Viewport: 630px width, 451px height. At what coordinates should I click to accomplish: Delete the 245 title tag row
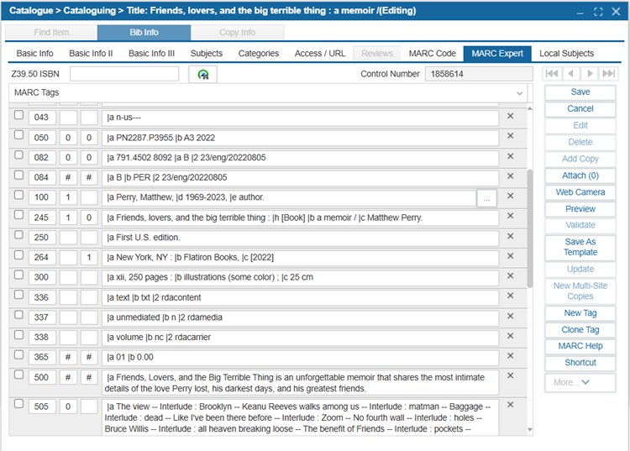point(510,216)
